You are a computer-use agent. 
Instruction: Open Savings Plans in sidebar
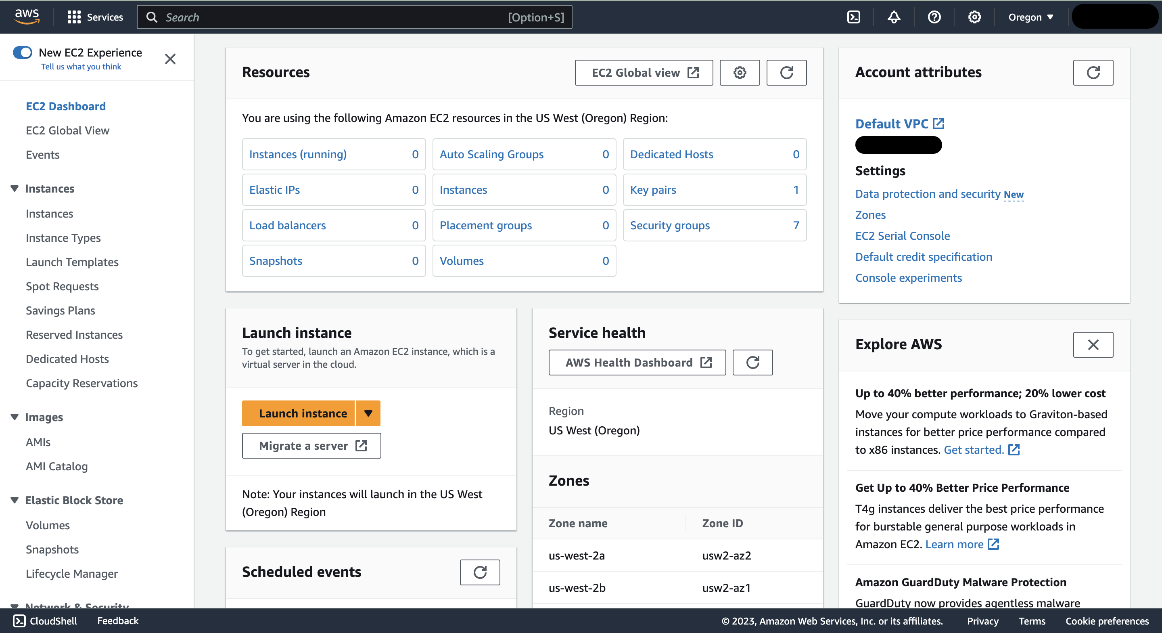61,310
